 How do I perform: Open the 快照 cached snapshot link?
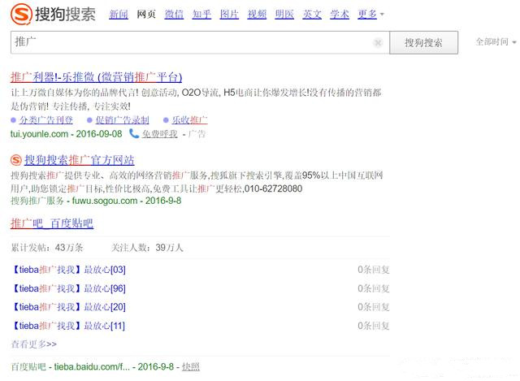(x=191, y=366)
